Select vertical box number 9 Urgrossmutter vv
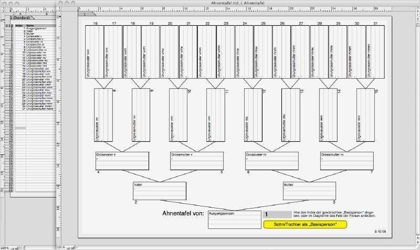The width and height of the screenshot is (420, 250). click(141, 115)
